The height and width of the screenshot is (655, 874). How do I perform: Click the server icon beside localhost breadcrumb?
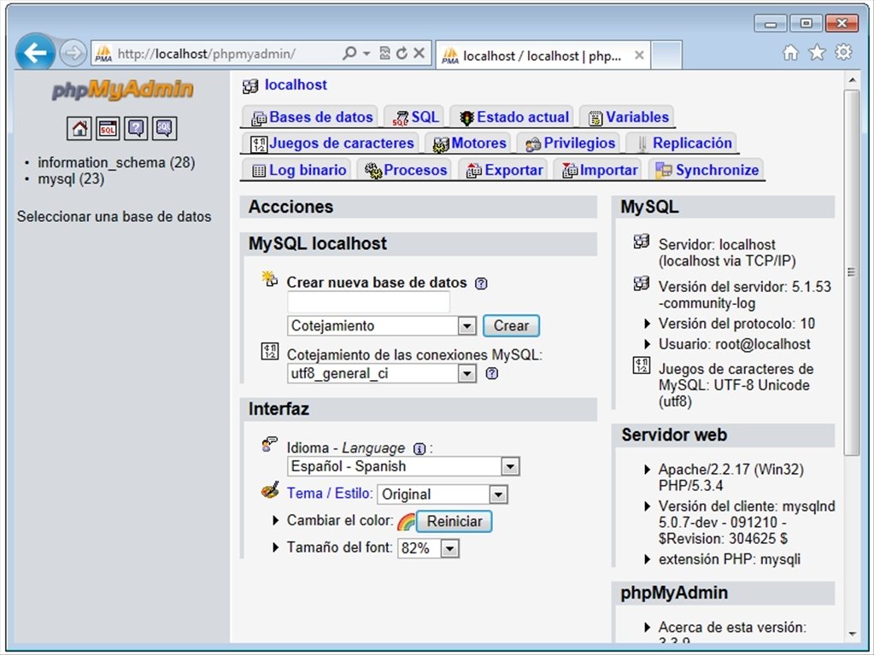[x=250, y=85]
